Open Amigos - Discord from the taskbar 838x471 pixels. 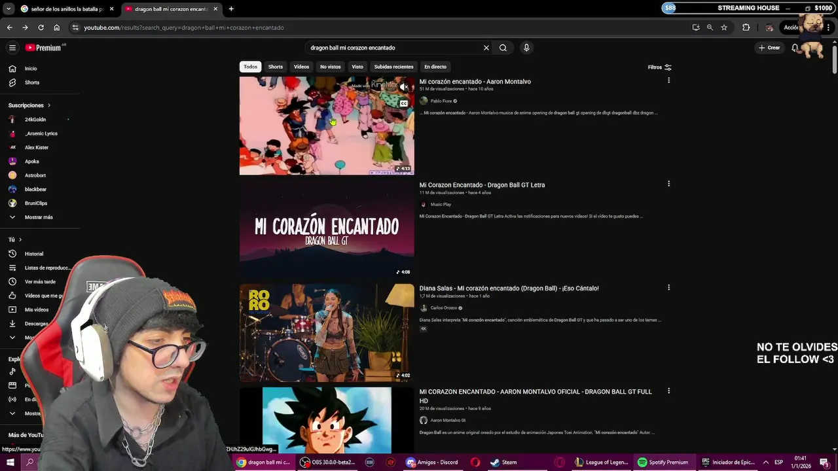coord(432,462)
